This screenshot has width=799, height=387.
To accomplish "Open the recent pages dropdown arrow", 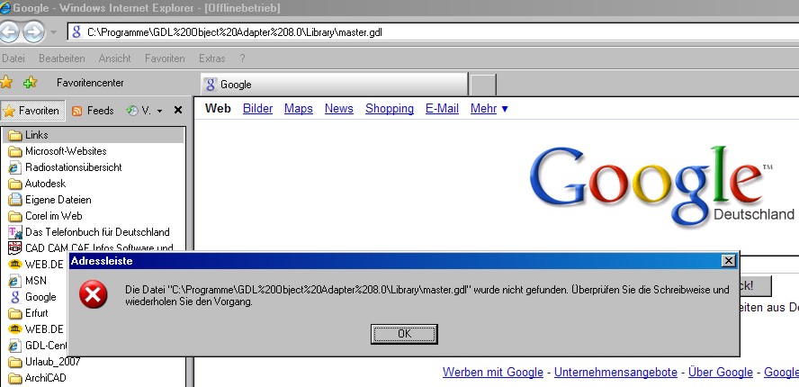I will click(54, 33).
